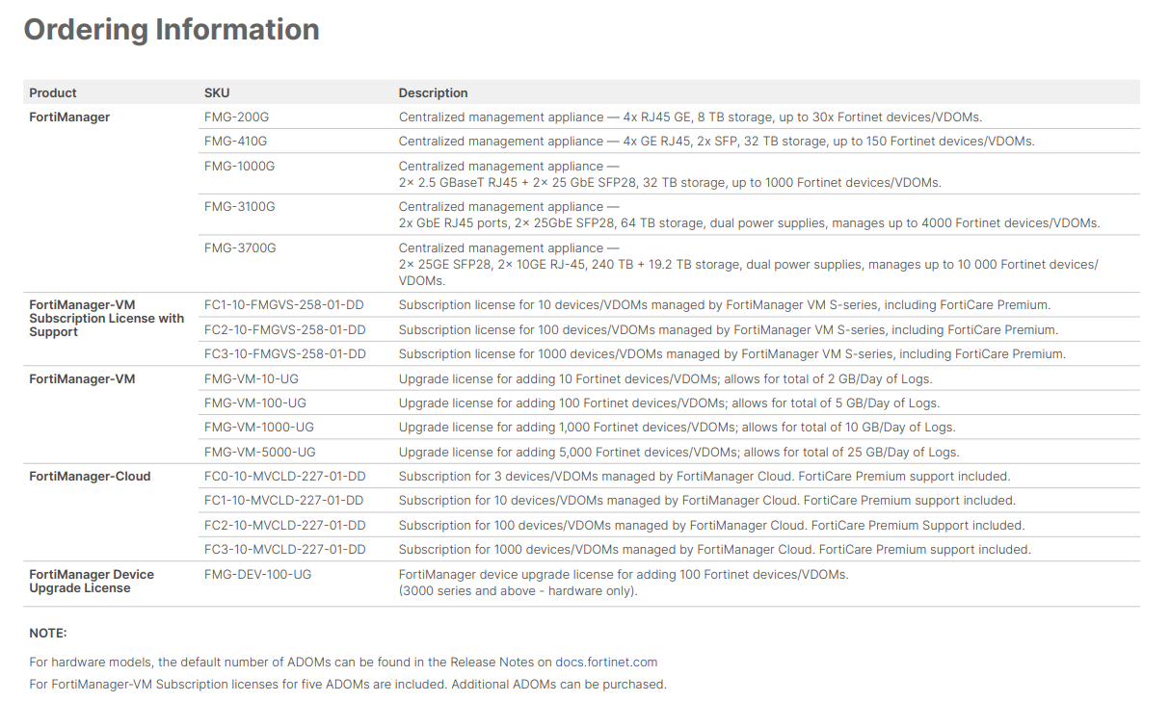Select the SKU column header
Screen dimensions: 1170x702
217,92
